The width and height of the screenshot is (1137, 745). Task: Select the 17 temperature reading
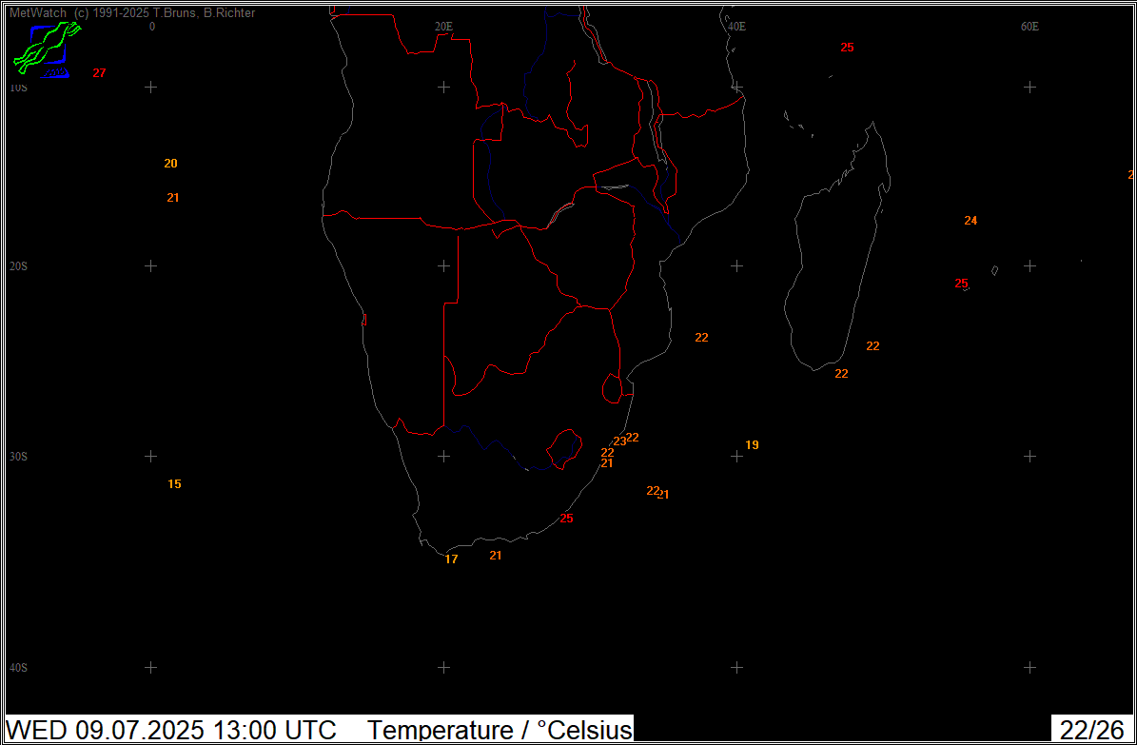pos(451,559)
